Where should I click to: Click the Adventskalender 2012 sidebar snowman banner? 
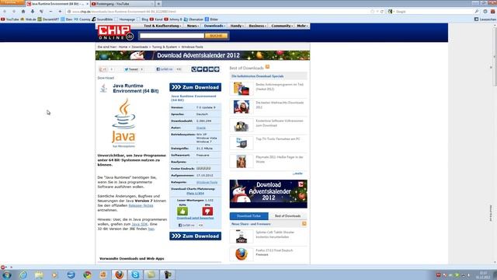pyautogui.click(x=269, y=194)
